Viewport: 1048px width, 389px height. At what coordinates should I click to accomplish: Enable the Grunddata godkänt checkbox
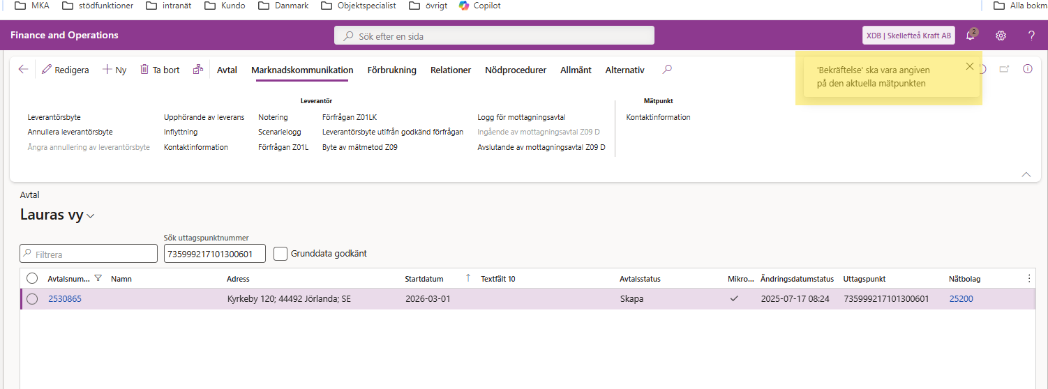click(280, 254)
